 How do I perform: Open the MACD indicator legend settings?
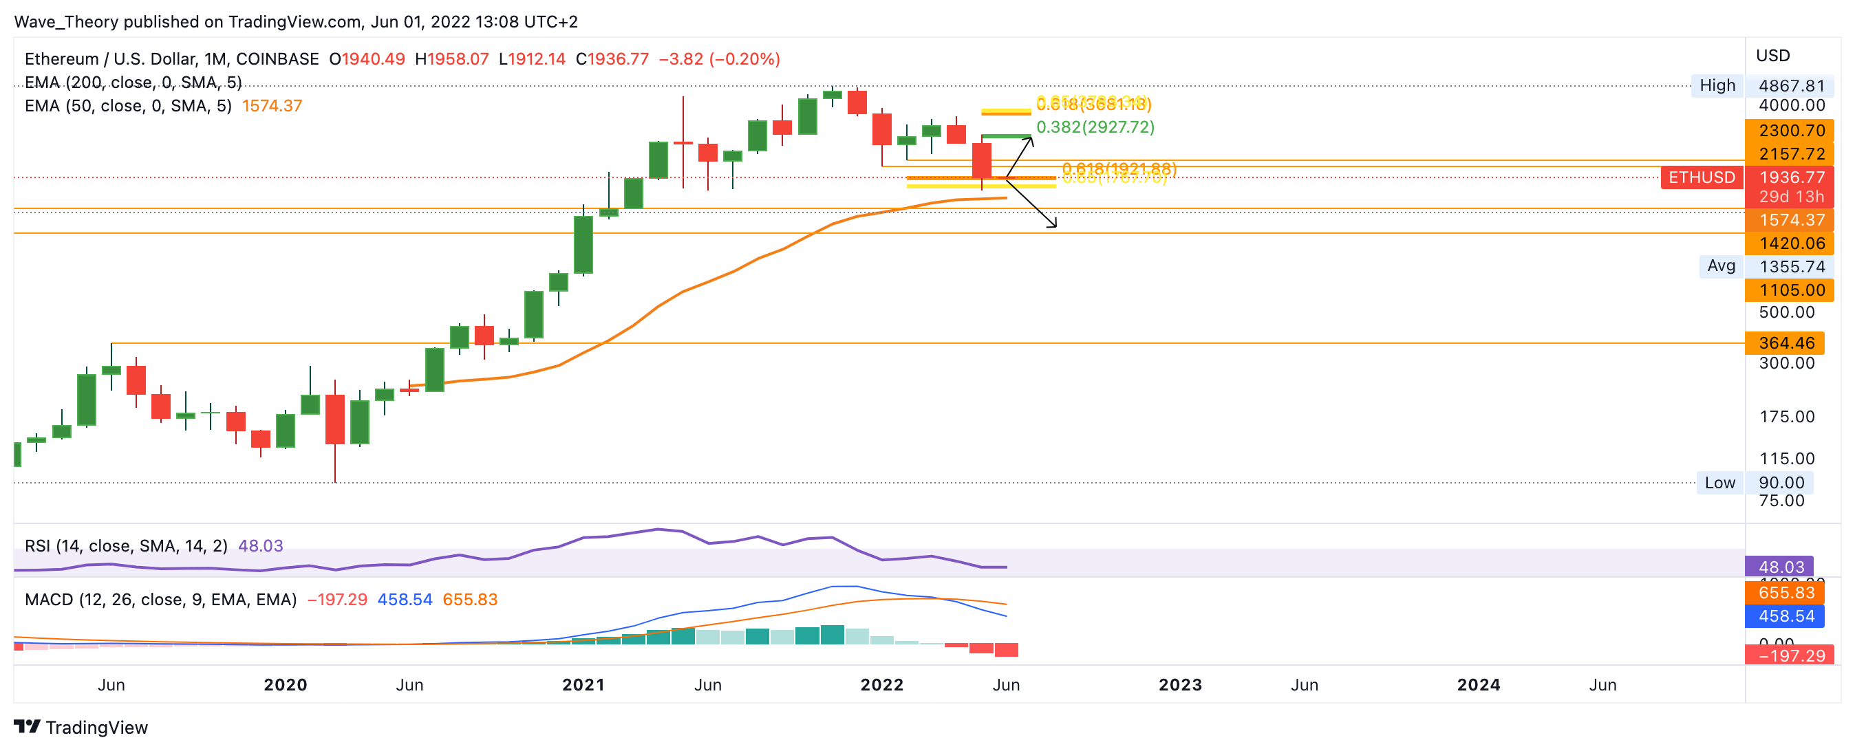(160, 599)
